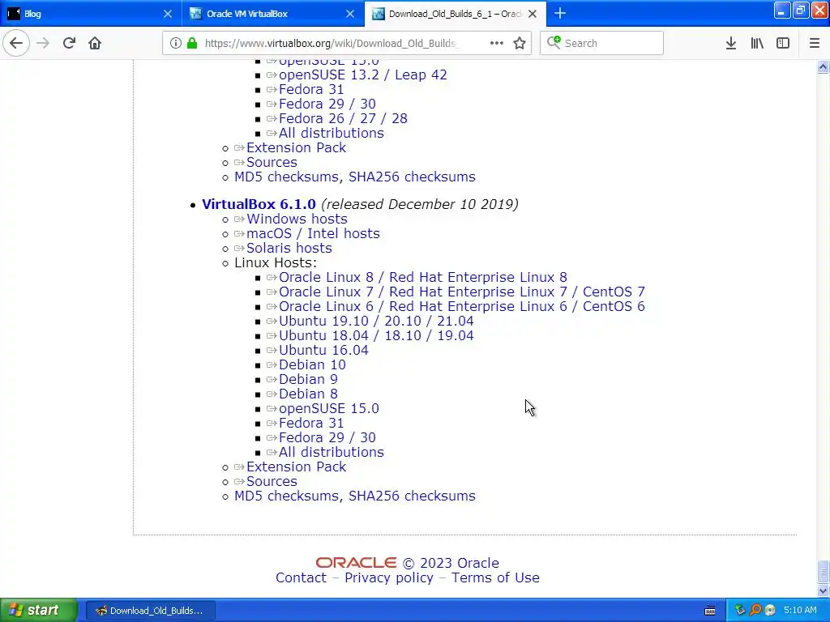This screenshot has width=830, height=622.
Task: Open macOS / Intel hosts link
Action: coord(313,234)
